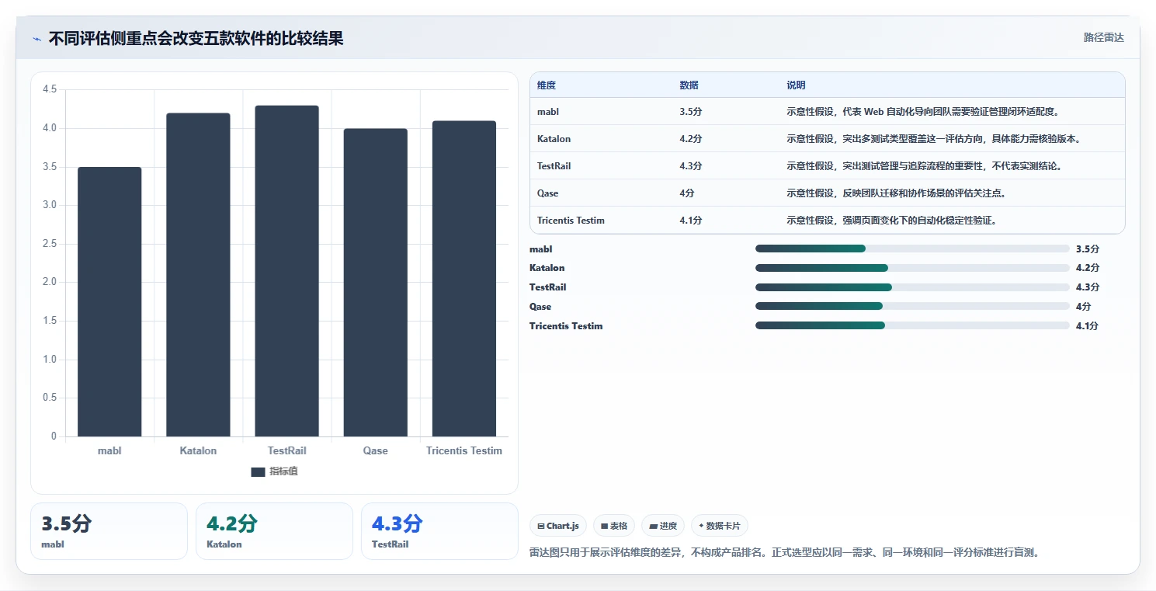This screenshot has width=1156, height=591.
Task: Click the 4.2分 value in the table
Action: pyautogui.click(x=691, y=139)
